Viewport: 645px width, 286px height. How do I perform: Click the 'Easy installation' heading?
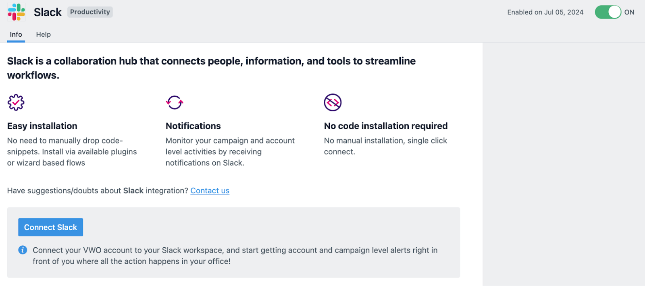[x=42, y=126]
